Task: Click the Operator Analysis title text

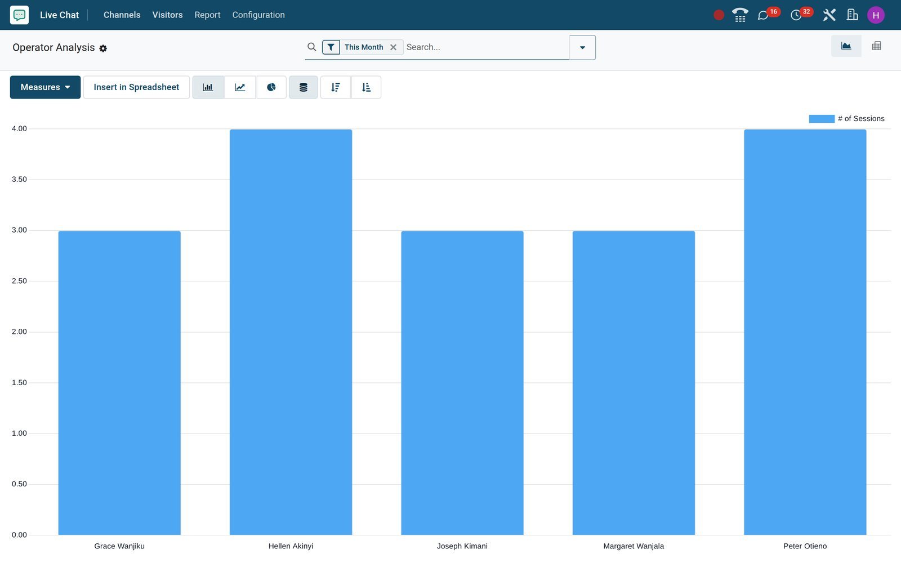Action: click(x=53, y=48)
